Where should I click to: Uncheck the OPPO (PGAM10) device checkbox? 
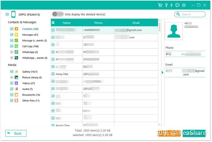point(7,14)
